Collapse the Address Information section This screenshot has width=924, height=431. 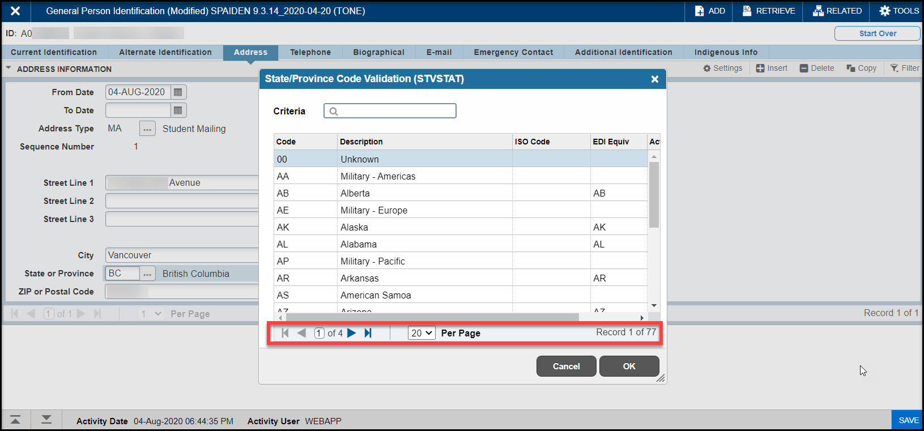8,69
